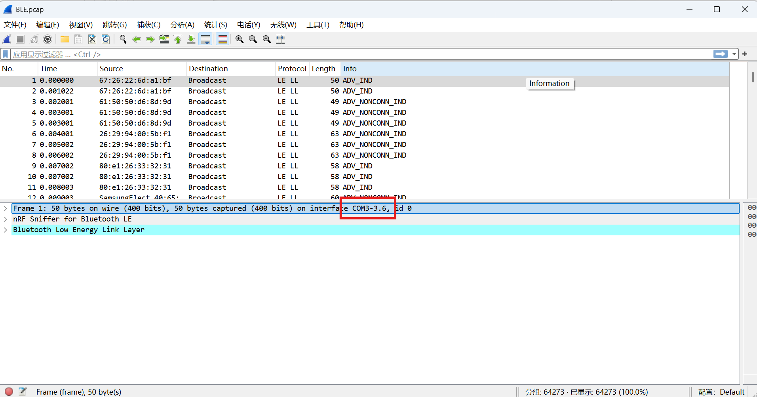Open the 无线(W) menu
This screenshot has height=397, width=757.
pos(283,25)
